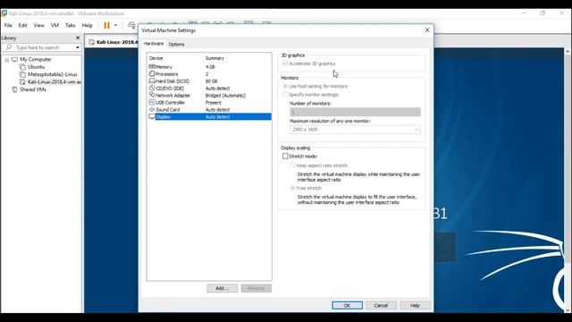572x322 pixels.
Task: Click the My Computer icon in Library
Action: 15,59
